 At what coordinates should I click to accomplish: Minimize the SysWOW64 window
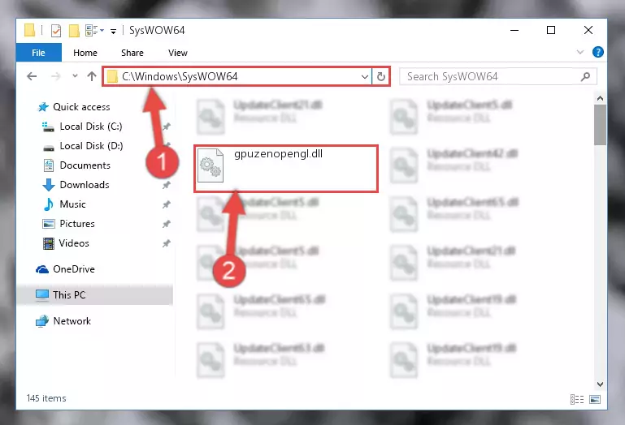click(514, 30)
